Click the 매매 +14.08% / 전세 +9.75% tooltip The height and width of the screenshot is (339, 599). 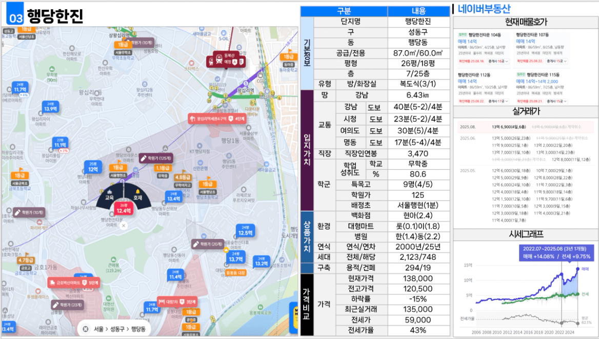556,253
